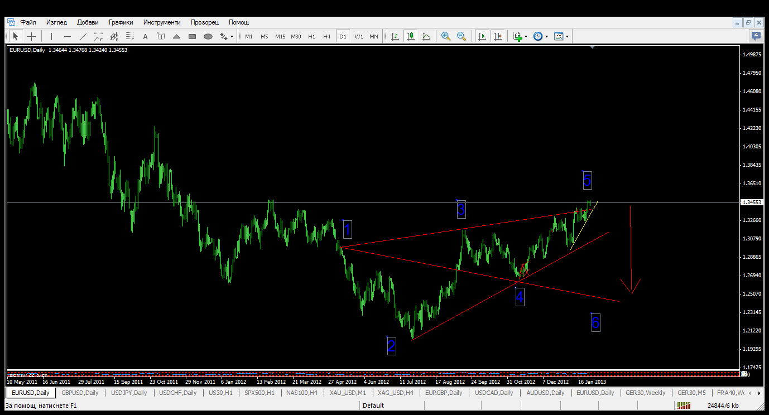The image size is (769, 415).
Task: Zoom in the chart with magnifier plus
Action: pos(445,36)
